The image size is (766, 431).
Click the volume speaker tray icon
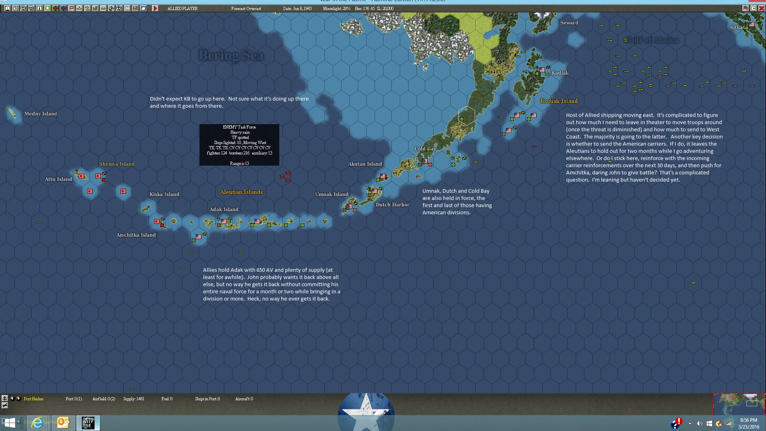(x=699, y=423)
